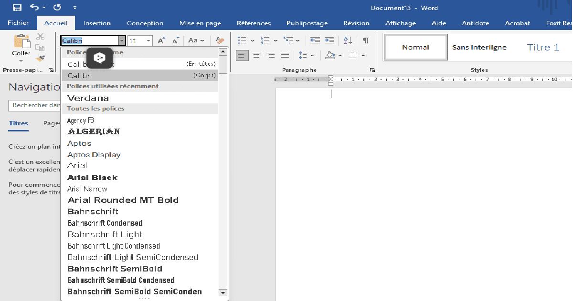
Task: Open shading color fill bucket
Action: pyautogui.click(x=330, y=55)
